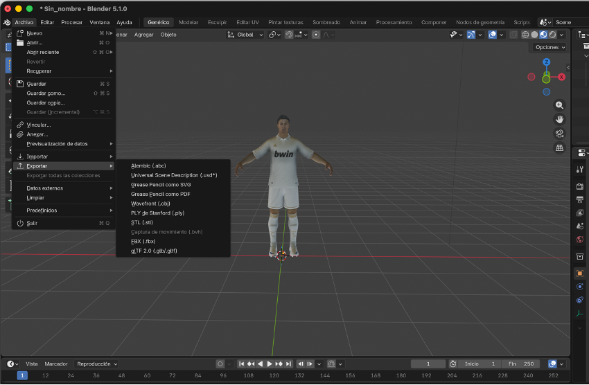Toggle camera view with the camera icon
The width and height of the screenshot is (589, 385).
(559, 134)
